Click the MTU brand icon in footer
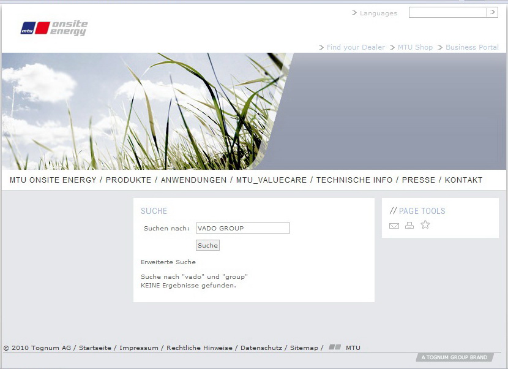508x369 pixels. 335,348
